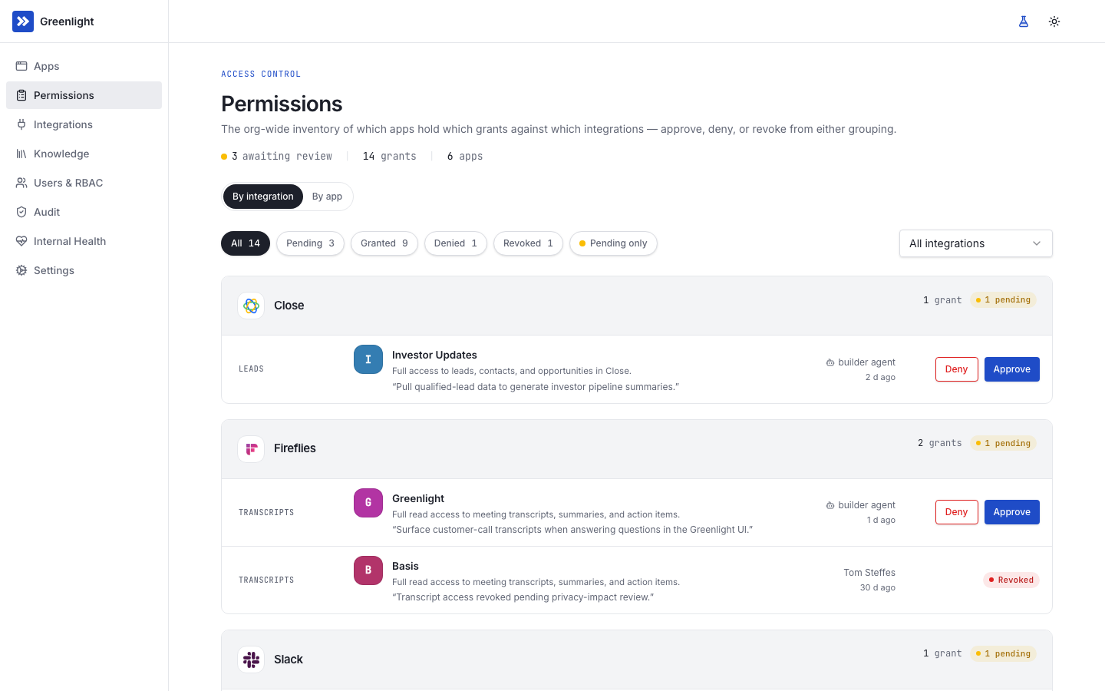
Task: Switch grouping to By integration
Action: tap(263, 197)
